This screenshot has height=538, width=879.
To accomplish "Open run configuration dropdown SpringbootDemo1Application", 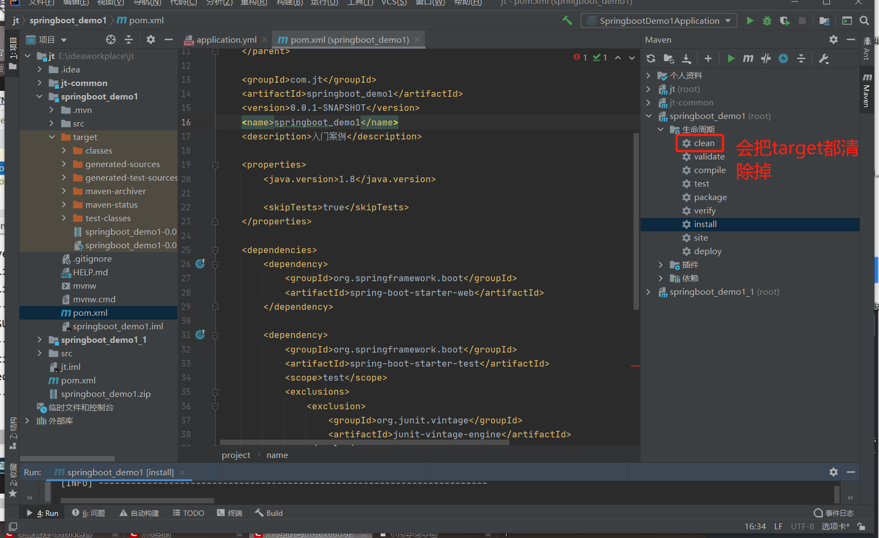I will pos(659,21).
